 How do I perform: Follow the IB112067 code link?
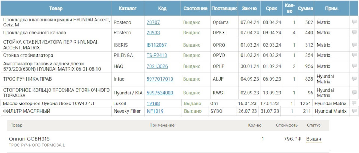[x=157, y=45]
